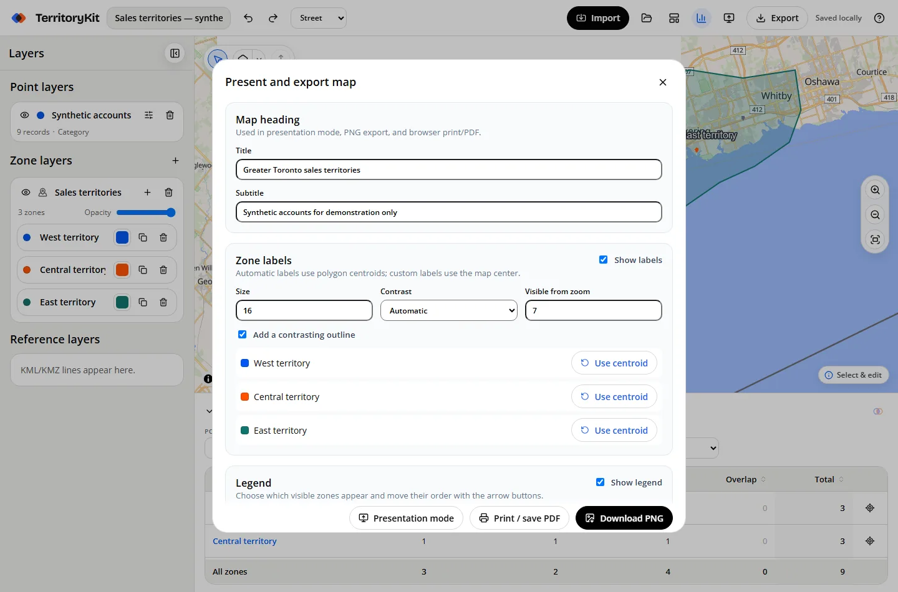The width and height of the screenshot is (898, 592).
Task: Delete the Synthetic accounts layer
Action: pyautogui.click(x=170, y=115)
